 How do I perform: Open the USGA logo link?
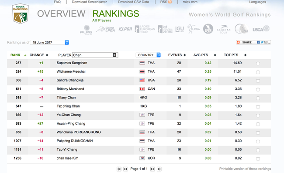(x=261, y=29)
